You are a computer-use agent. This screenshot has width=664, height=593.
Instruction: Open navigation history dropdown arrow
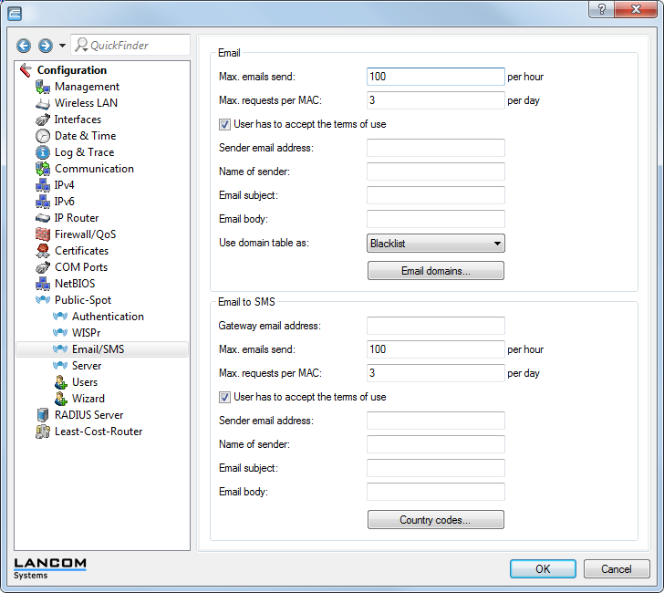pos(62,46)
